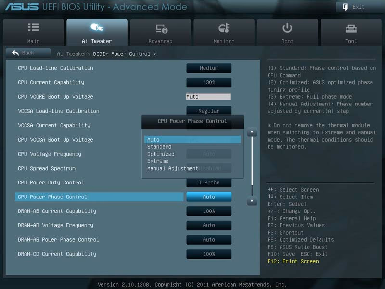This screenshot has width=385, height=289.
Task: Click the CPU VCORE Boot Up Voltage field
Action: coord(208,97)
